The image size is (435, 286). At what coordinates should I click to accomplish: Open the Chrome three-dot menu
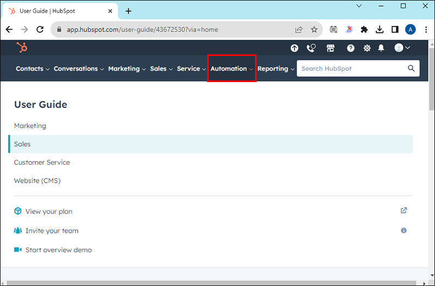click(x=426, y=29)
